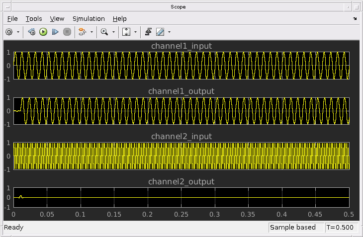
Task: Click the Step Back simulation icon
Action: pyautogui.click(x=31, y=32)
